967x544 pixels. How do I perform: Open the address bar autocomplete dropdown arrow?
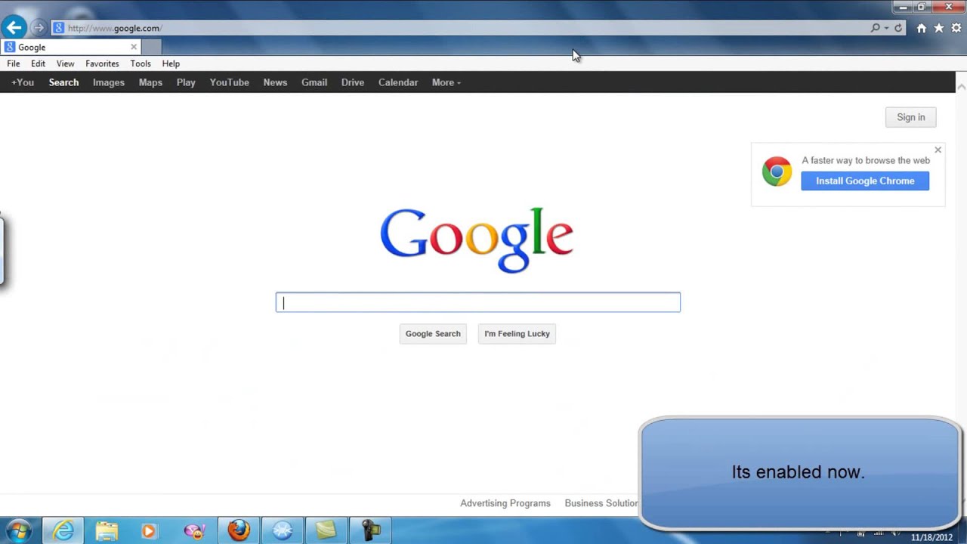[886, 28]
